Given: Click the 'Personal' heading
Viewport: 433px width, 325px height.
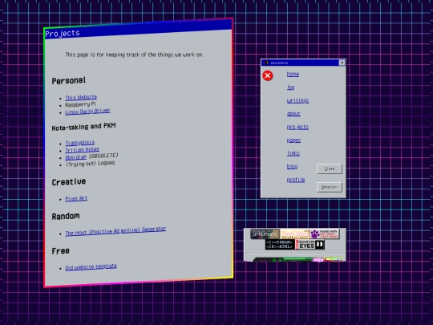Looking at the screenshot, I should click(69, 81).
